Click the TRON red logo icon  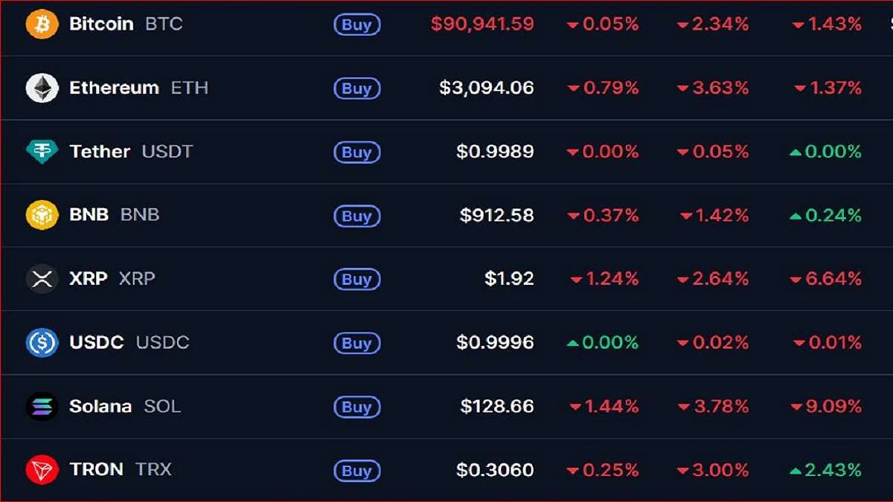pos(42,470)
